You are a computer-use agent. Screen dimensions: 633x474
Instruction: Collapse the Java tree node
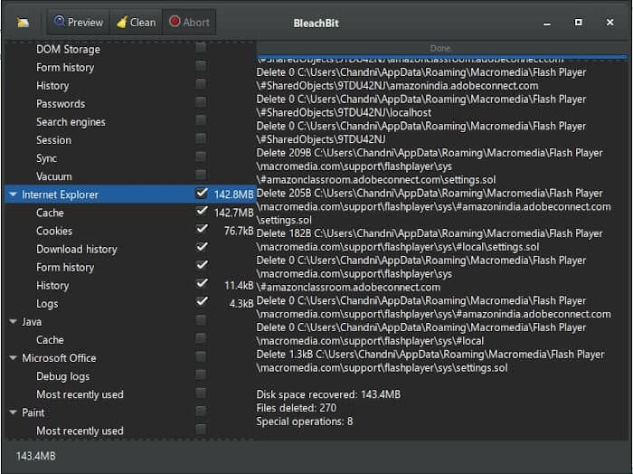click(13, 322)
